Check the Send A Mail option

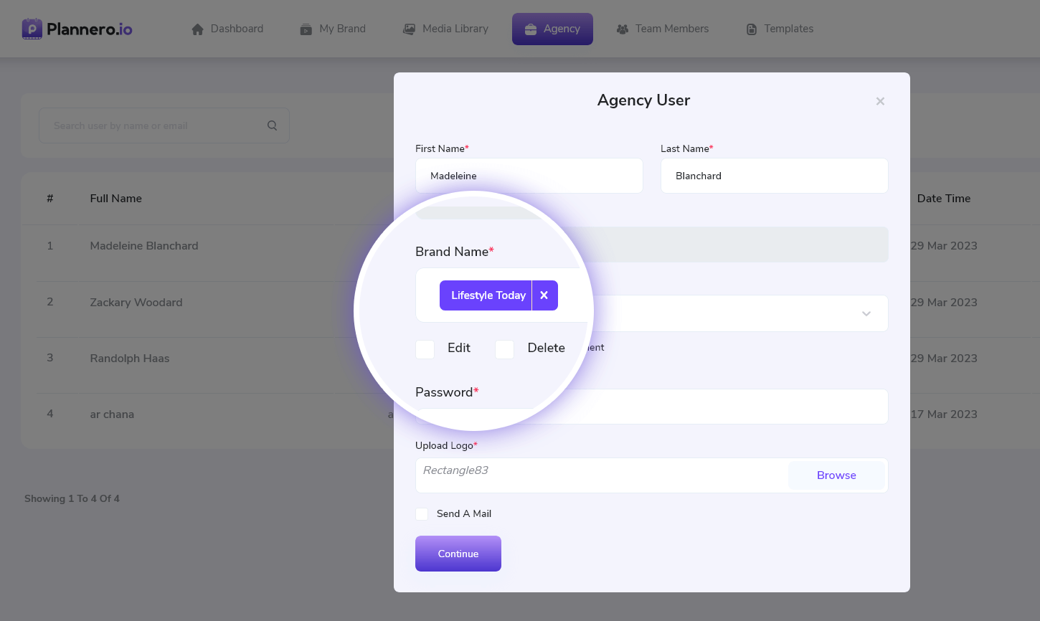pos(422,514)
